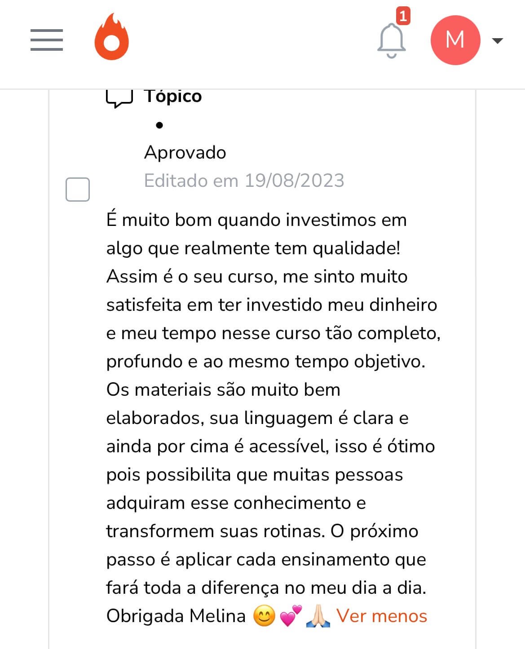Click the smiling face emoji
Viewport: 525px width, 649px height.
(x=264, y=616)
